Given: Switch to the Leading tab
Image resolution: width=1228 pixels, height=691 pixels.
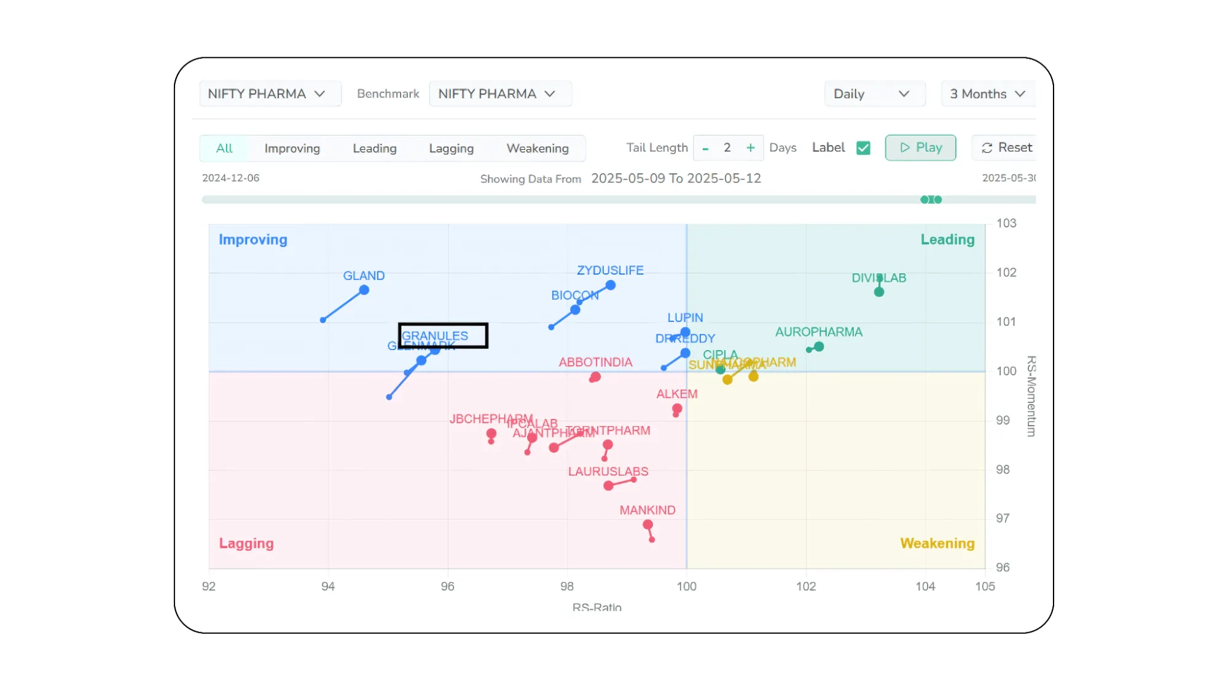Looking at the screenshot, I should point(374,148).
